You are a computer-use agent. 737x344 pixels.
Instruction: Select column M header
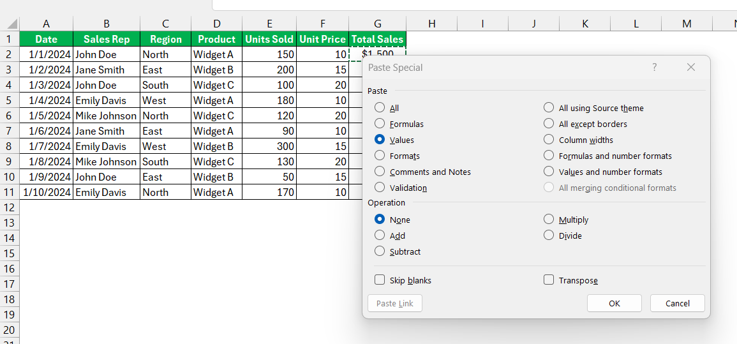(x=687, y=24)
